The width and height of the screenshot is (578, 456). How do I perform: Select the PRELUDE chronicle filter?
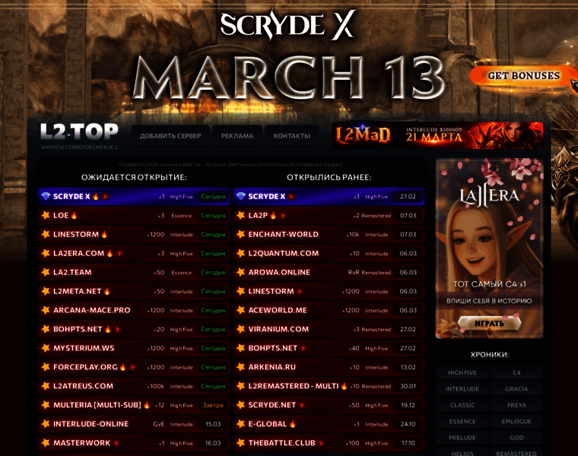pyautogui.click(x=462, y=438)
